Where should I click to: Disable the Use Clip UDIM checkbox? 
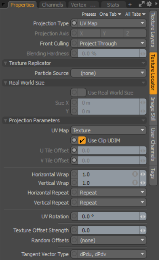[82, 141]
